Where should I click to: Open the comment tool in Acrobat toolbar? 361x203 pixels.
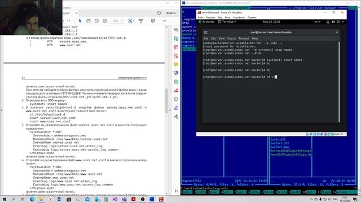pos(153,21)
